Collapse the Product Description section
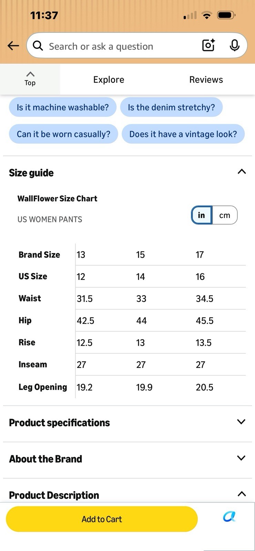The width and height of the screenshot is (255, 551). tap(242, 494)
